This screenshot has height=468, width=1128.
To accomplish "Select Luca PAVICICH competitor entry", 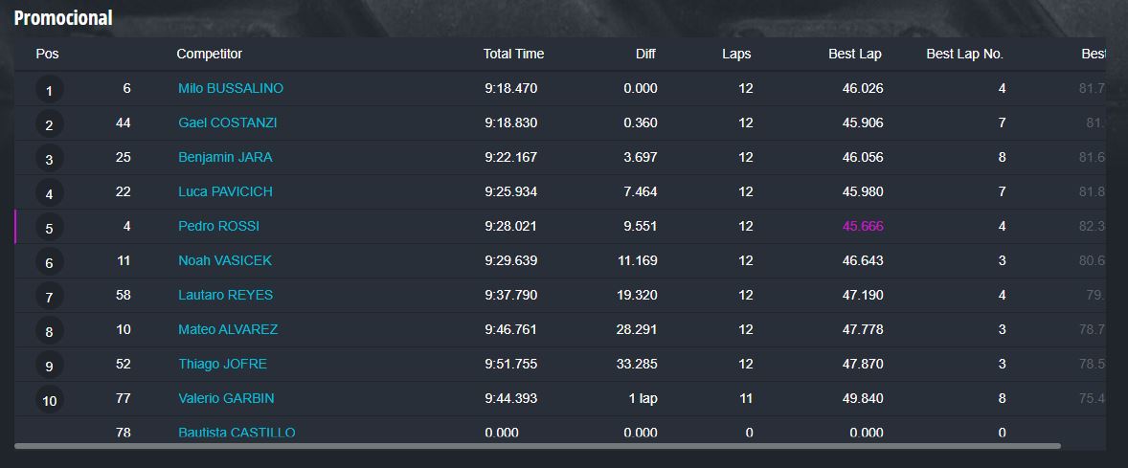I will [225, 192].
